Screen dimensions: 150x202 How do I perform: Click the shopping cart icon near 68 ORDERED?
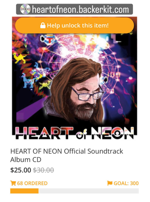13,183
